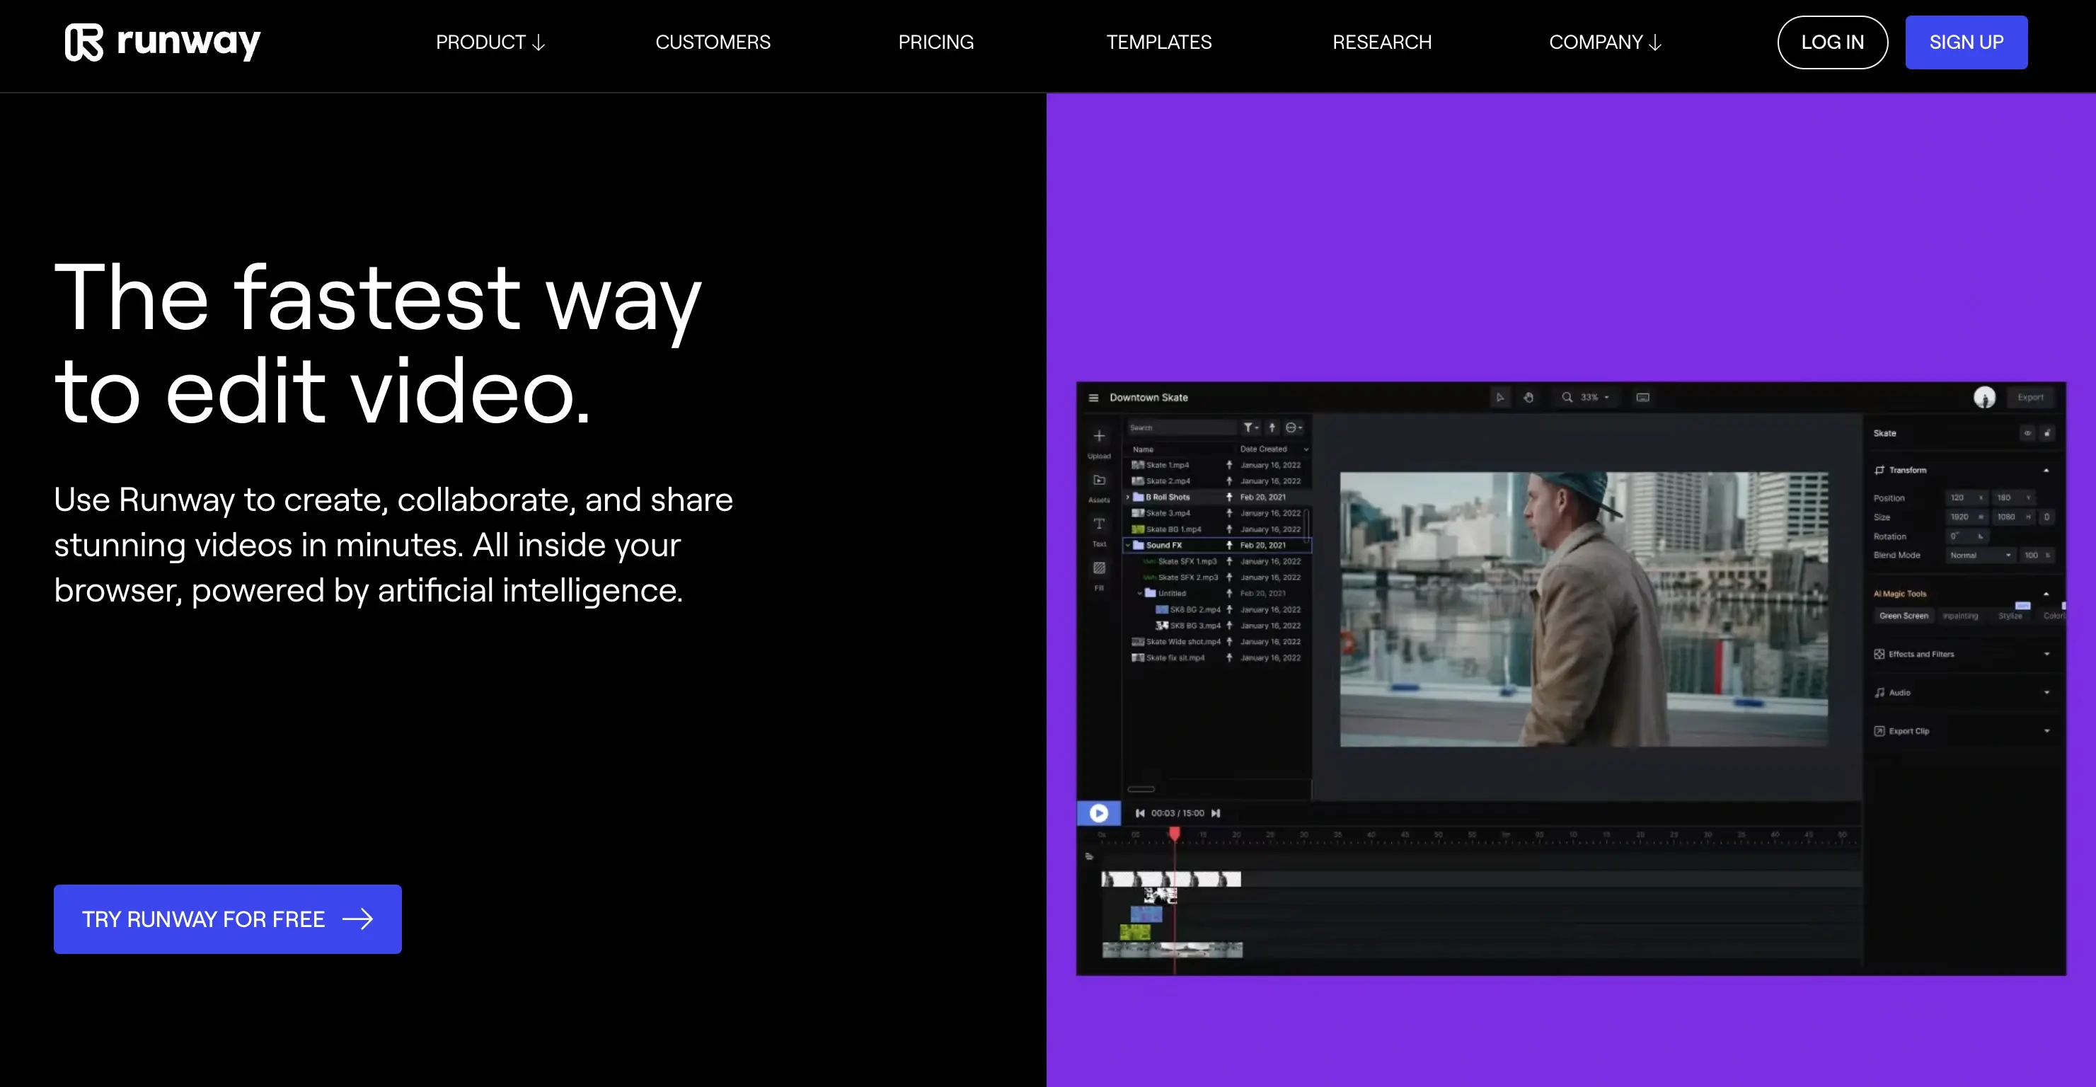The image size is (2096, 1087).
Task: Expand the B Roll Shots folder
Action: tap(1128, 497)
